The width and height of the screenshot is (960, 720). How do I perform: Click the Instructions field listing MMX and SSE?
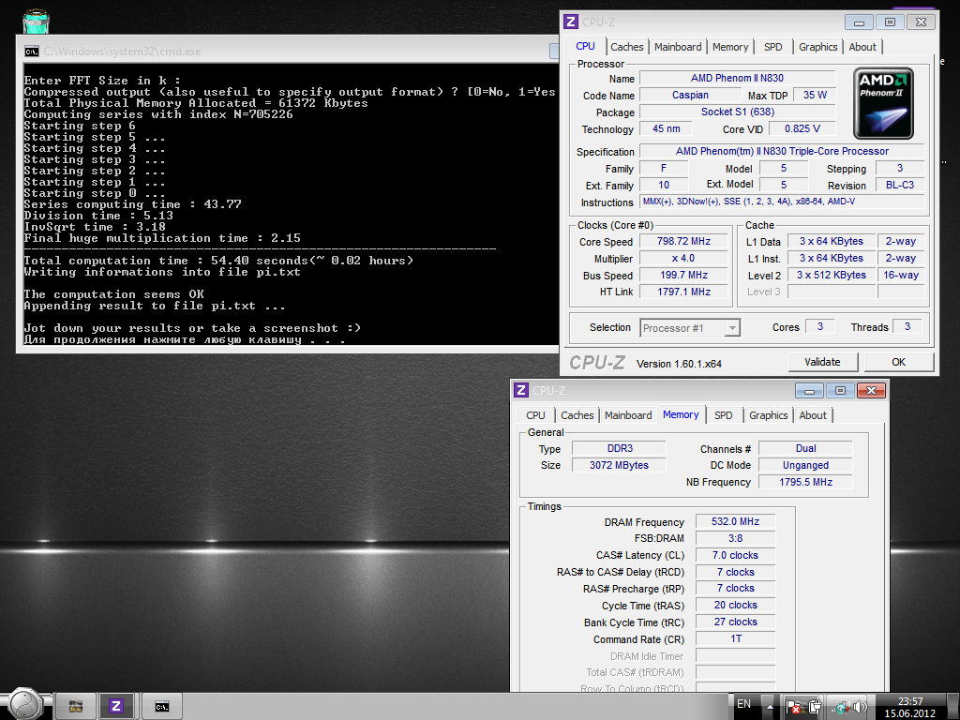tap(782, 202)
